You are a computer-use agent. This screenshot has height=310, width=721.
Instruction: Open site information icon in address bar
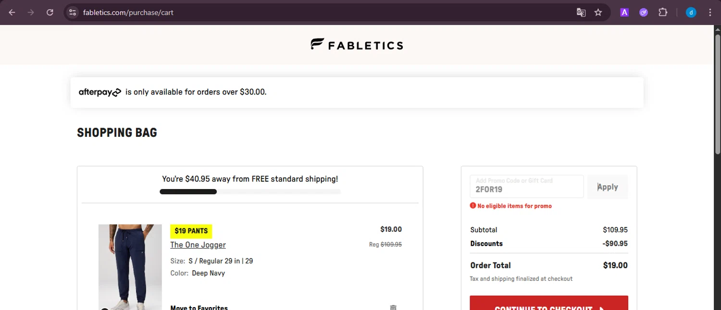click(73, 12)
